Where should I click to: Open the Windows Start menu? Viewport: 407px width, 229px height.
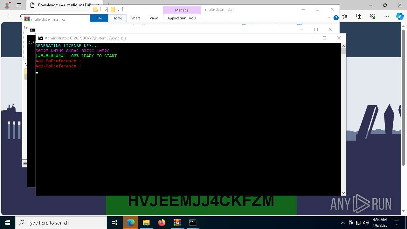point(8,223)
